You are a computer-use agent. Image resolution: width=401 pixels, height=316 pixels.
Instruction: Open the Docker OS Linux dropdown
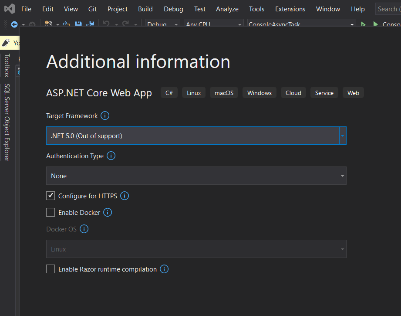[x=196, y=249]
